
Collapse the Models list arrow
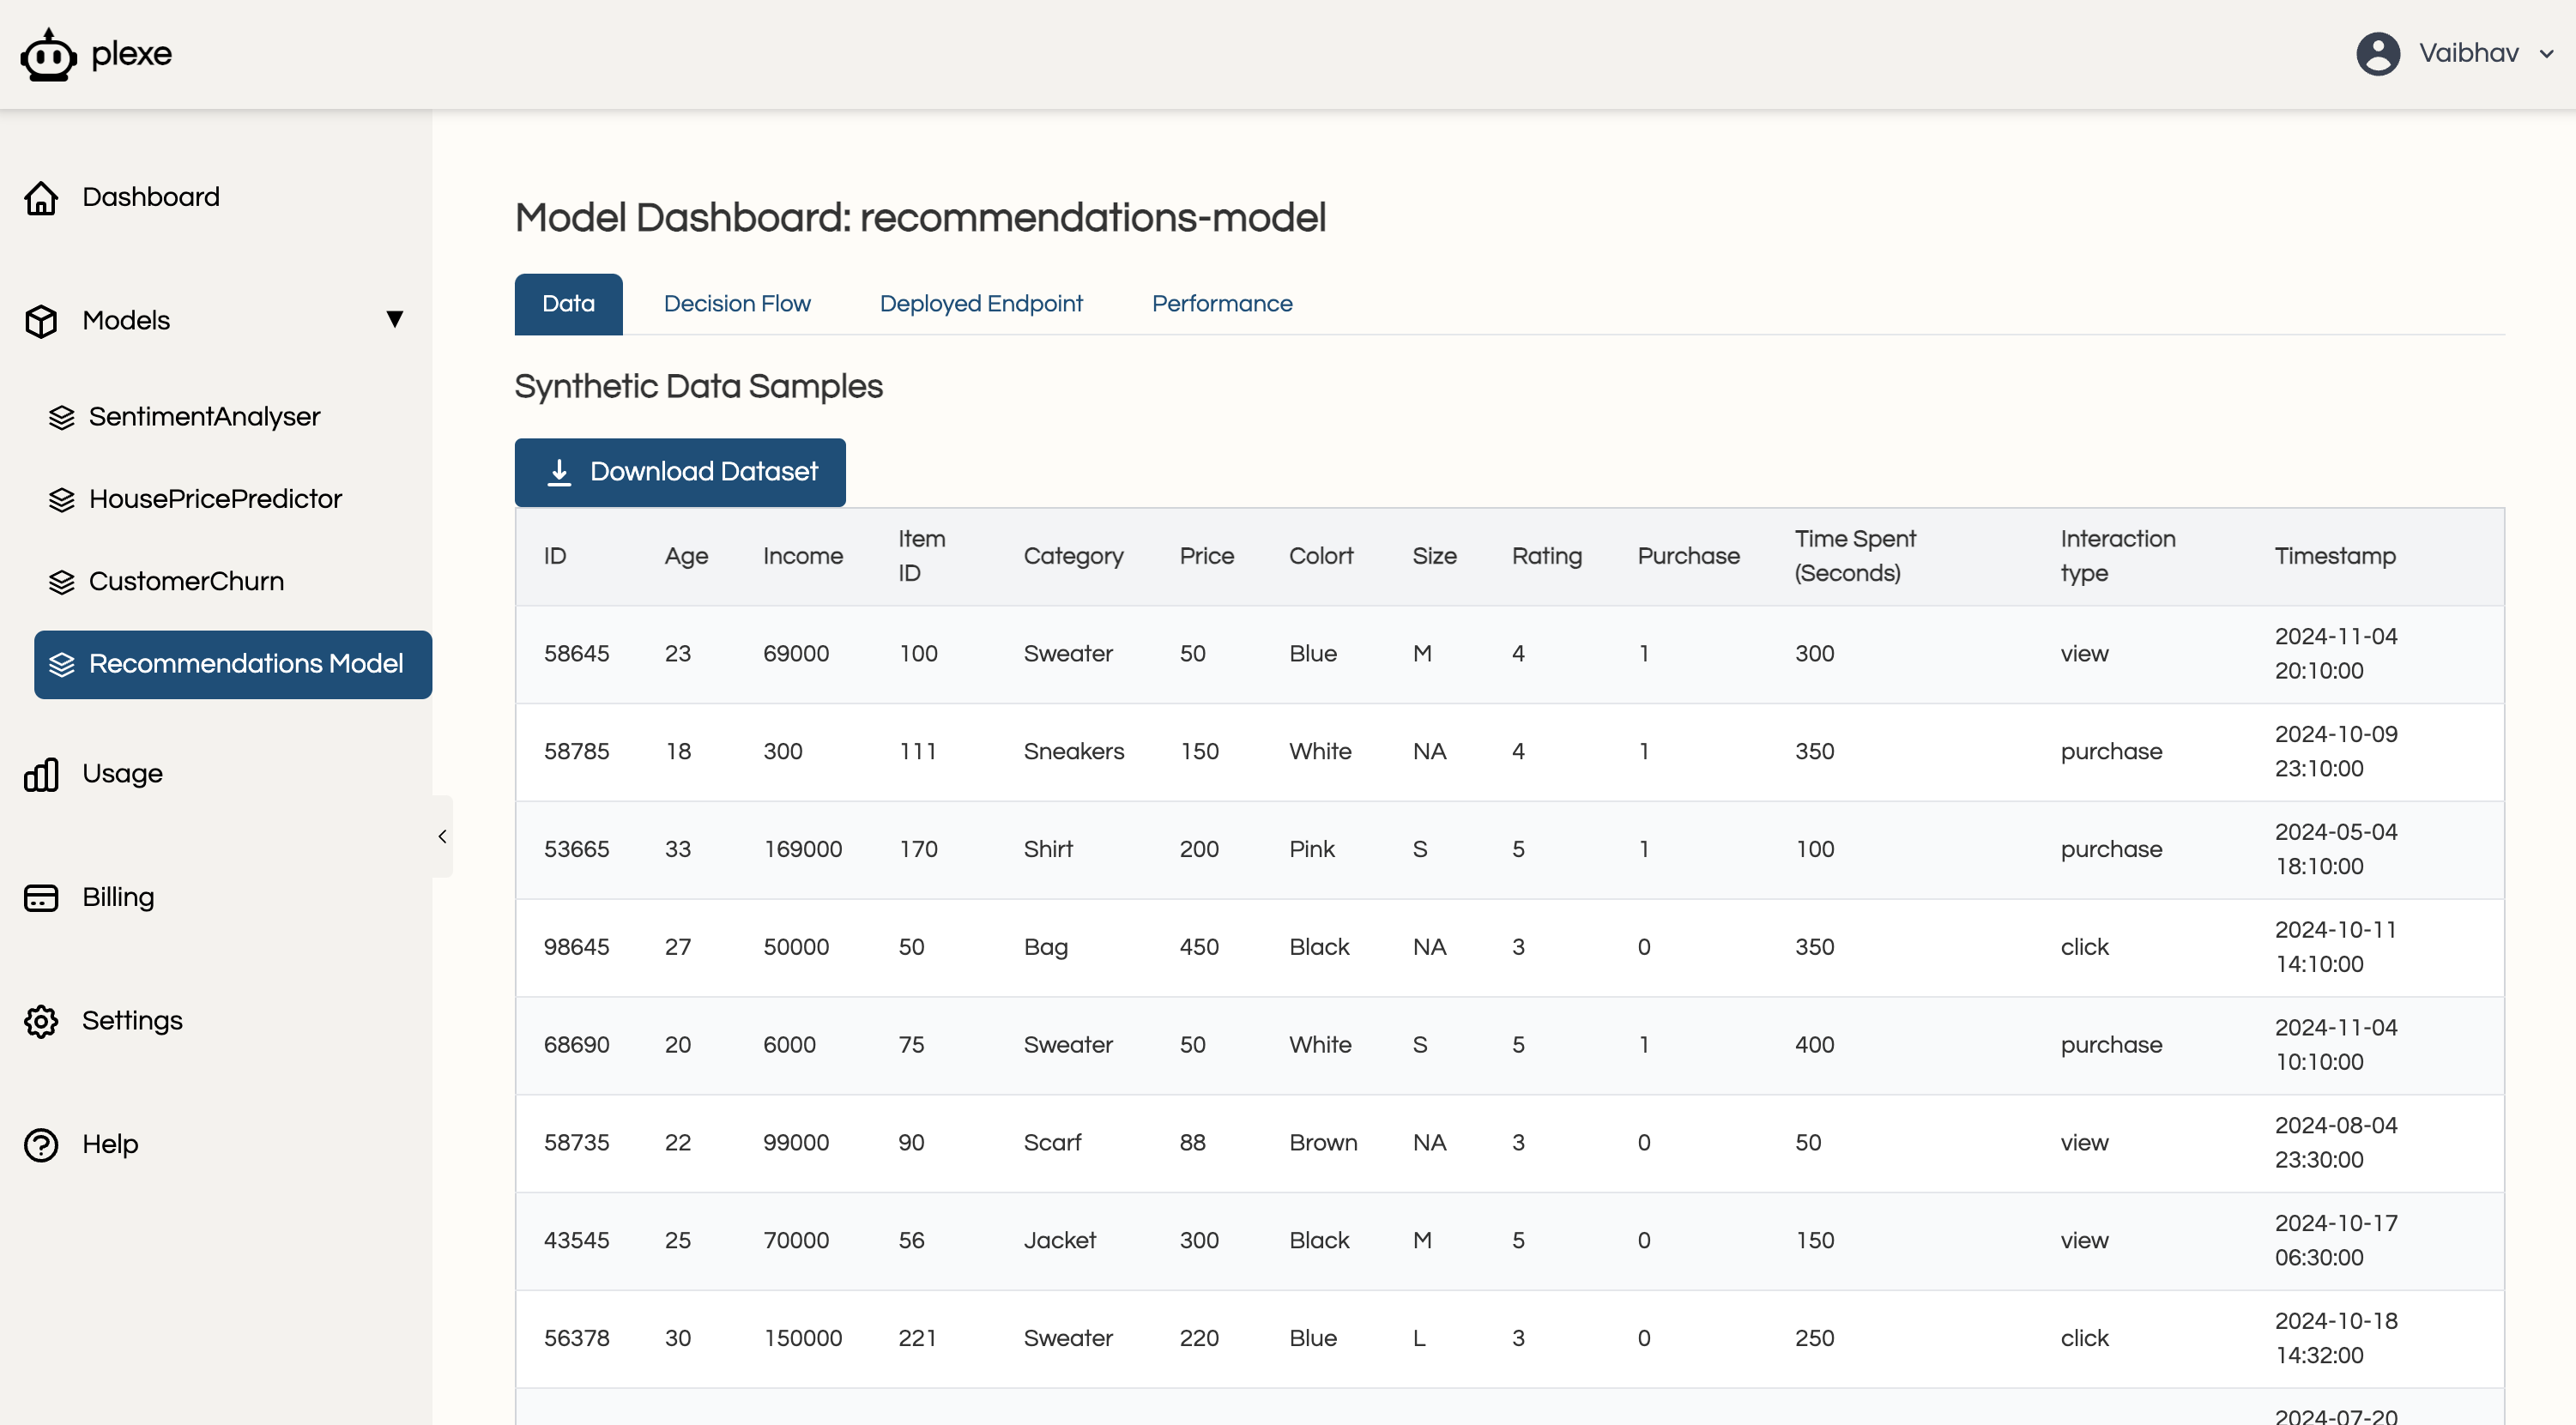pyautogui.click(x=395, y=319)
